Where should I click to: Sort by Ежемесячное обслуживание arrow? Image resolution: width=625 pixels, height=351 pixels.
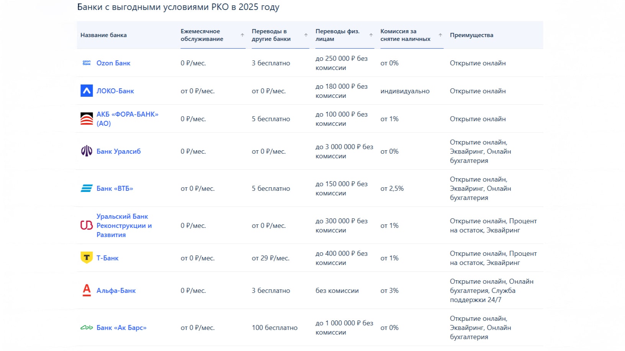(242, 35)
